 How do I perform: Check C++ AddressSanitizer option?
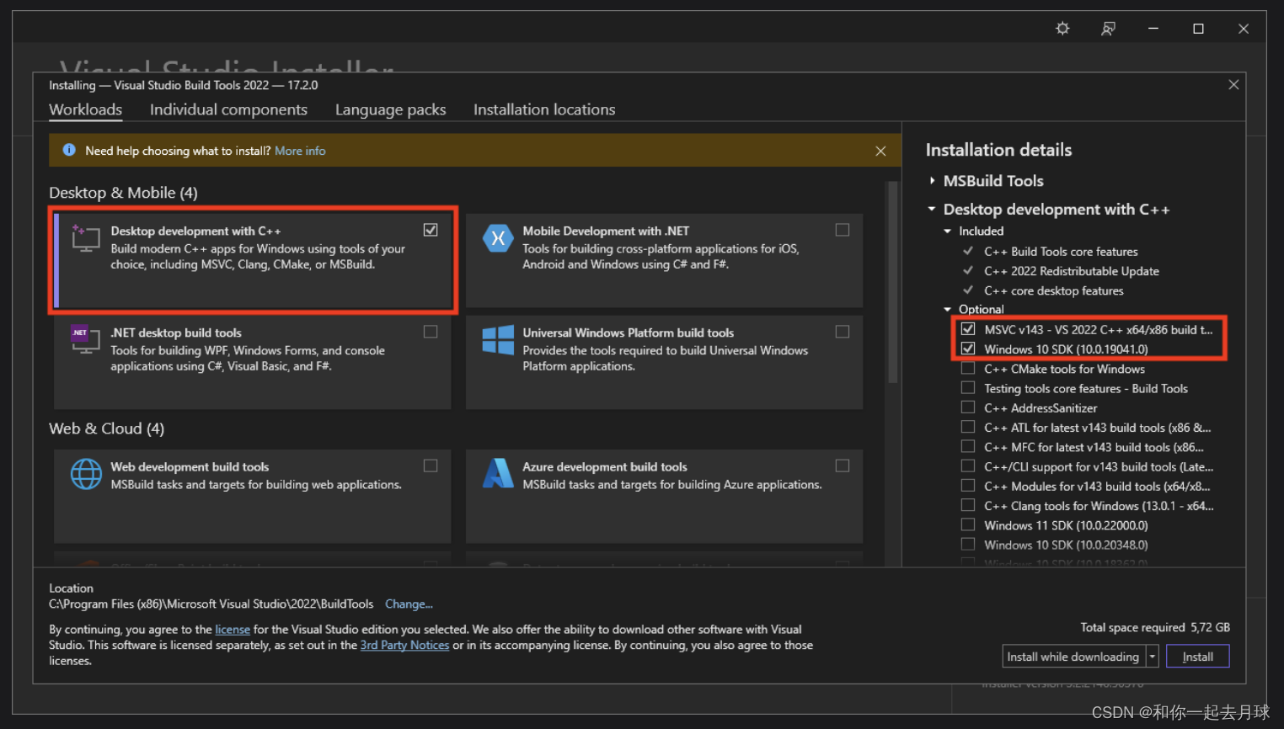point(968,407)
